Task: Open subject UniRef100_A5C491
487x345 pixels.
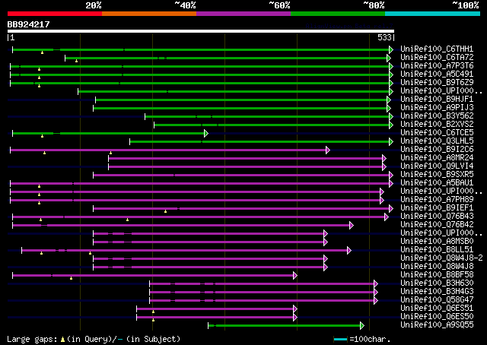Action: (437, 74)
